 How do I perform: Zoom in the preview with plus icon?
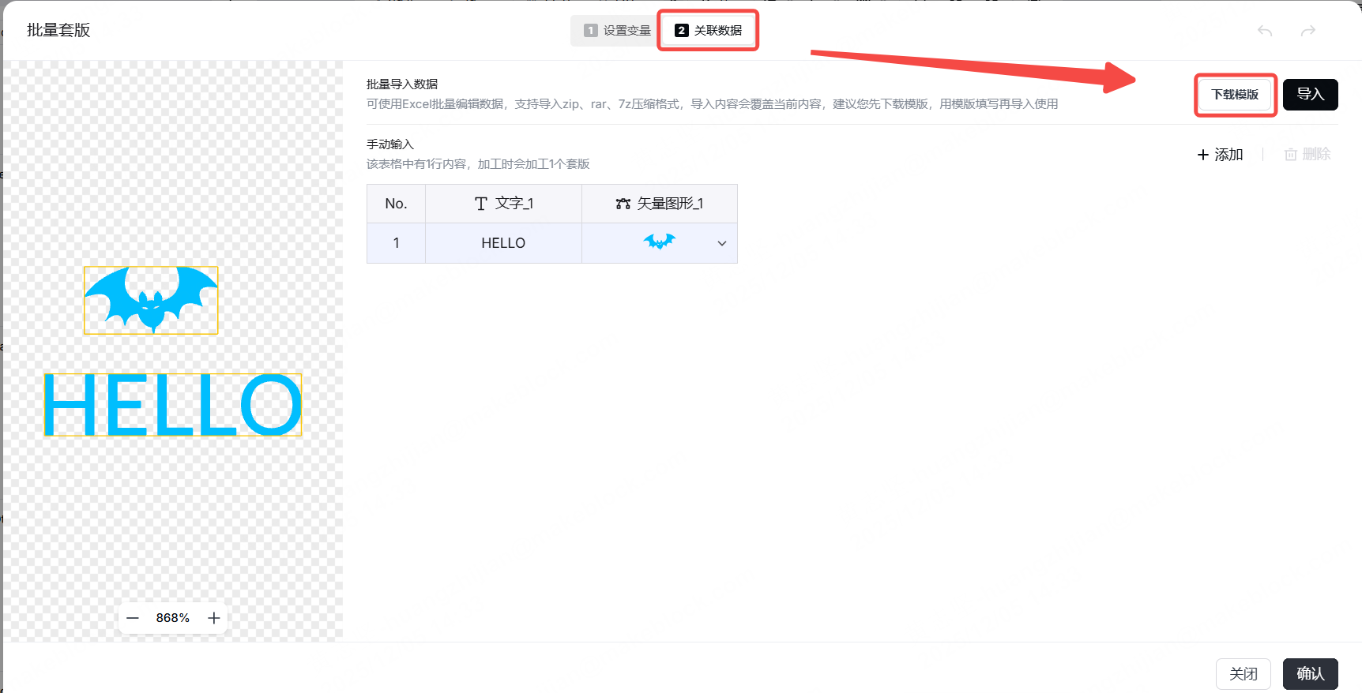(x=213, y=618)
